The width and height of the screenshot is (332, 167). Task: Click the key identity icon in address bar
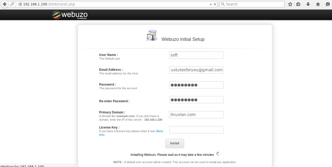tap(12, 4)
